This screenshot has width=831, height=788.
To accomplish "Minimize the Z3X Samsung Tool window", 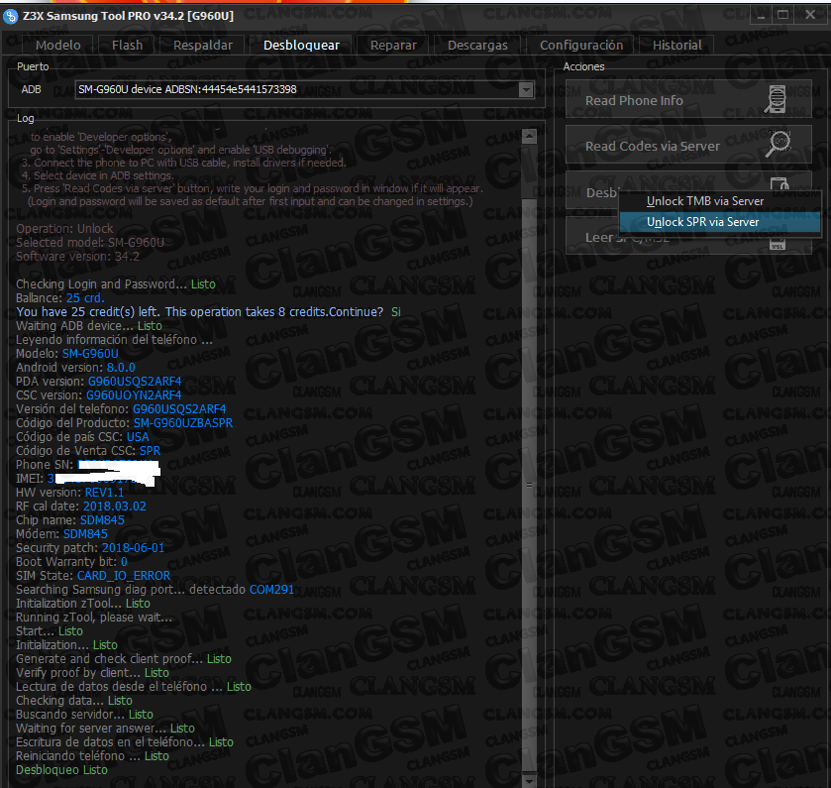I will tap(762, 16).
